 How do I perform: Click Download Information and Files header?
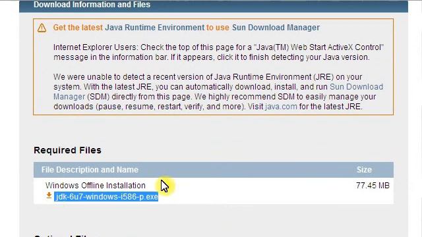(92, 5)
